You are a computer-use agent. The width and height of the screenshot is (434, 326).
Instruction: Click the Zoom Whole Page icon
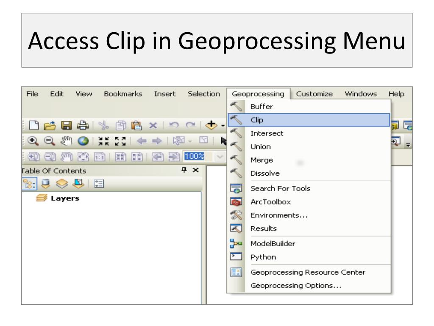[83, 157]
